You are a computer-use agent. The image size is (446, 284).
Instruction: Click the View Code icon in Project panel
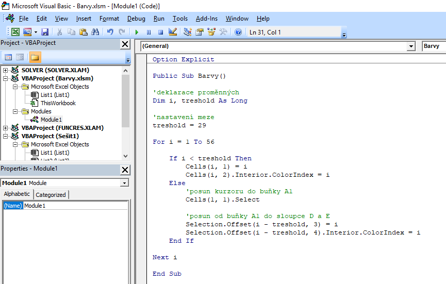point(8,57)
